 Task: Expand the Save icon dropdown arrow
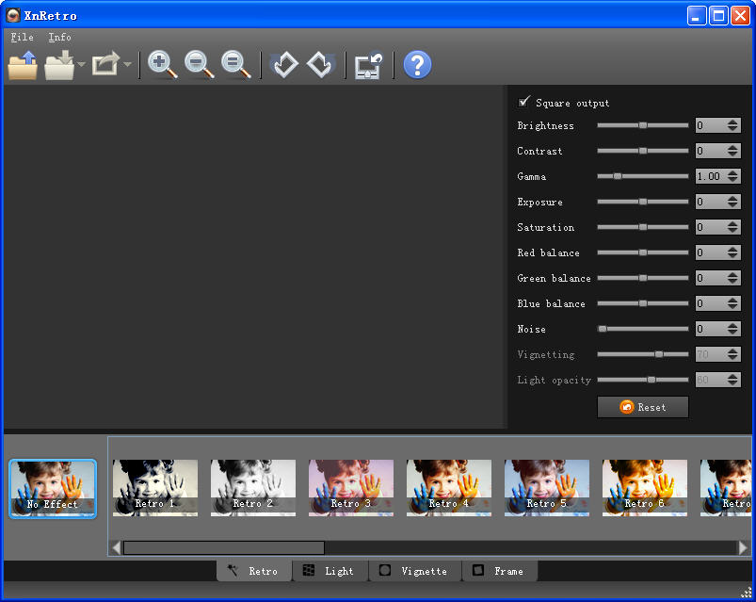pyautogui.click(x=81, y=66)
